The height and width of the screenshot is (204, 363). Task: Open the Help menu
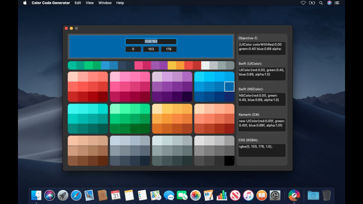pos(120,3)
